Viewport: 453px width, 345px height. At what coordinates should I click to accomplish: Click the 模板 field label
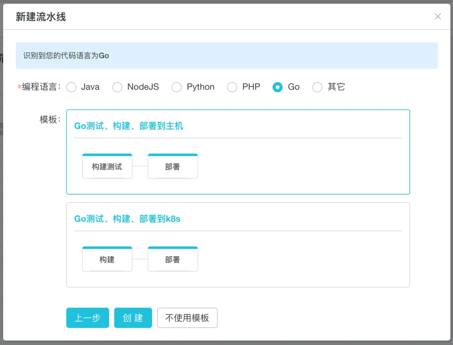(x=50, y=119)
